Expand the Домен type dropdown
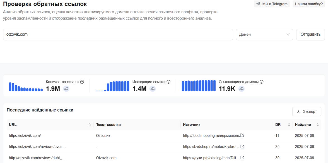 (x=264, y=35)
